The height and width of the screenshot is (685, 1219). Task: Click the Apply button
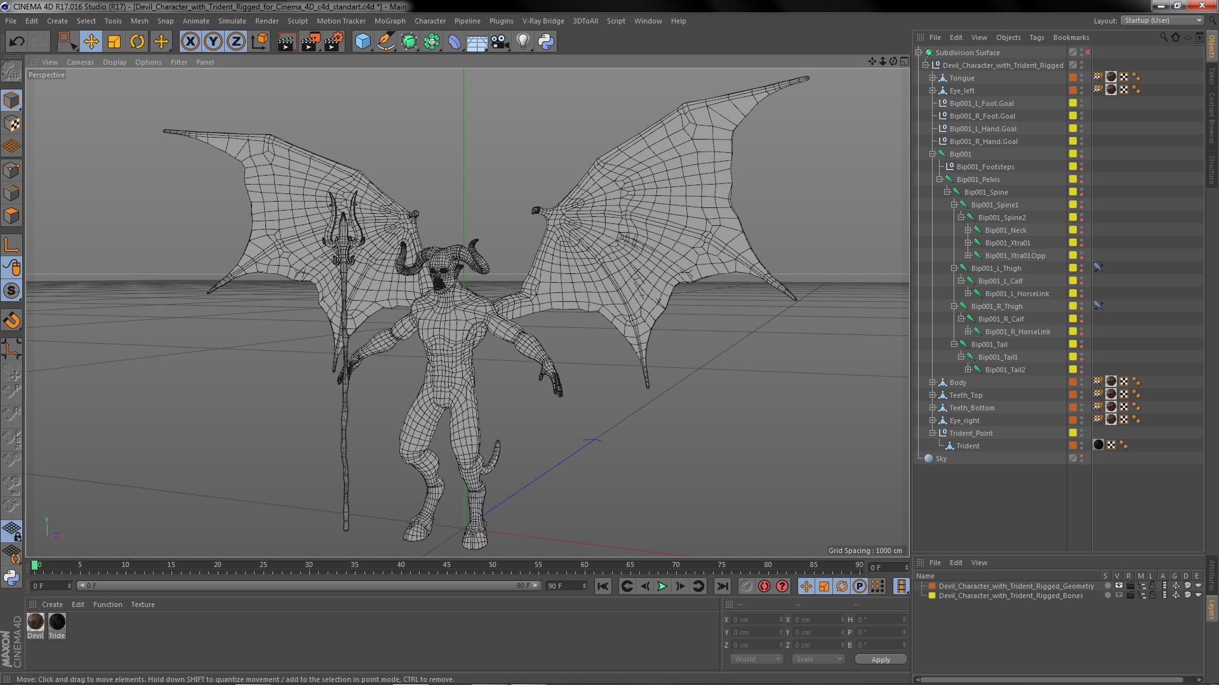pos(881,660)
